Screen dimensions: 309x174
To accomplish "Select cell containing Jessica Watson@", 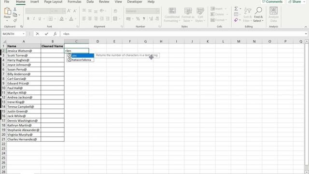I will click(x=24, y=51).
